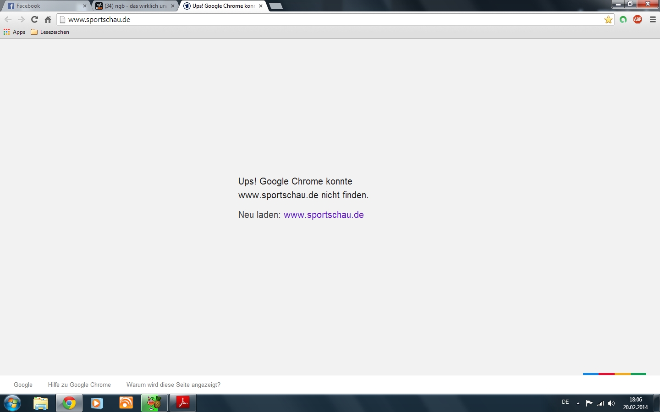Image resolution: width=660 pixels, height=412 pixels.
Task: Click 'Warum wird diese Seite angezeigt?'
Action: click(173, 385)
